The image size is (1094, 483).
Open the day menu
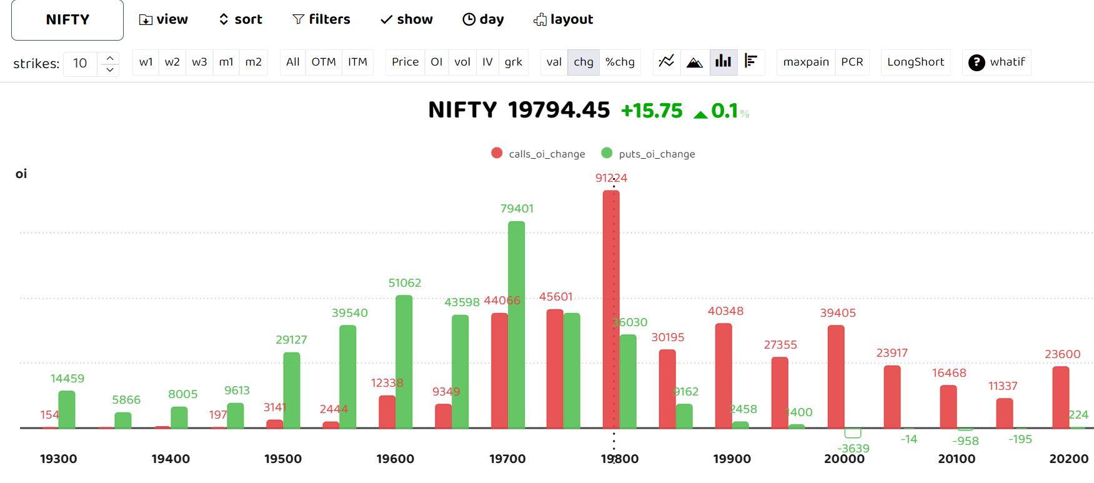point(483,19)
